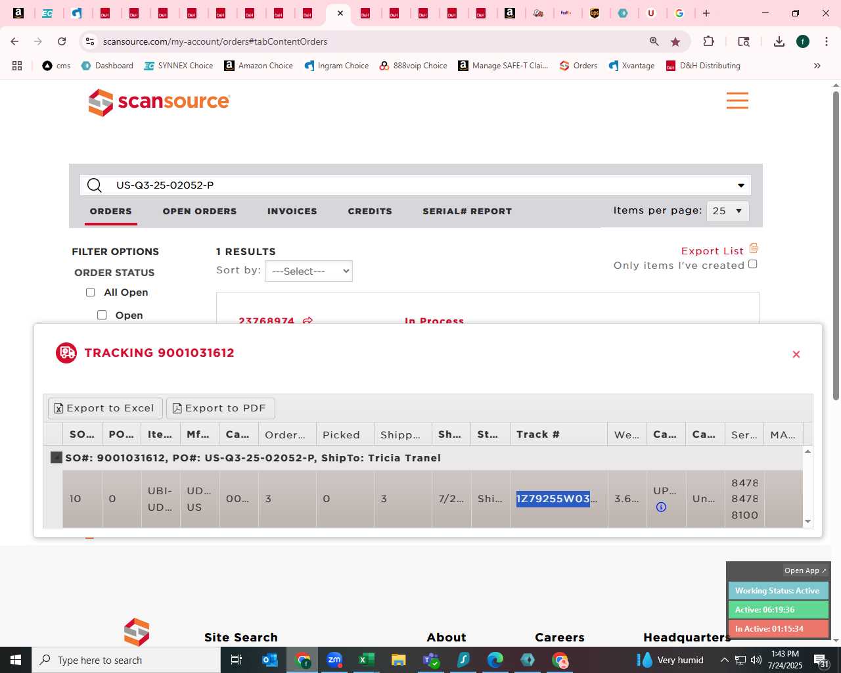Open the CREDITS tab
This screenshot has width=841, height=673.
370,211
